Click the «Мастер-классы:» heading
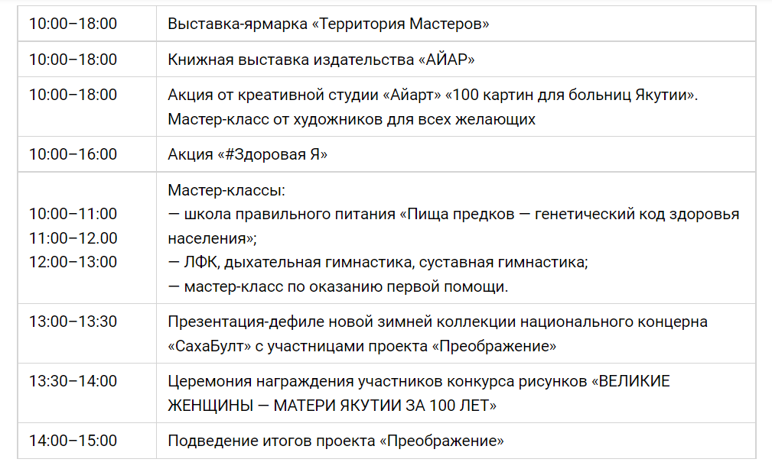 (226, 190)
